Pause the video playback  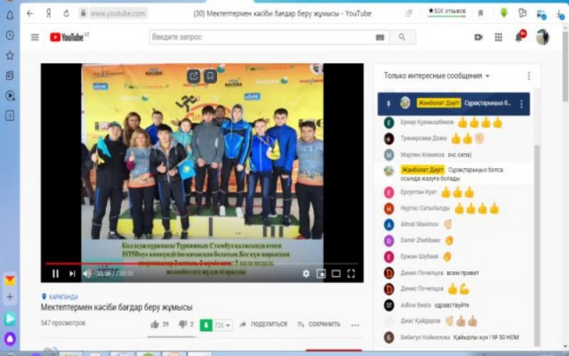55,273
